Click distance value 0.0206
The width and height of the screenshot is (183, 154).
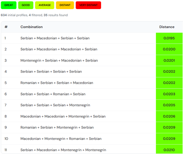click(169, 116)
